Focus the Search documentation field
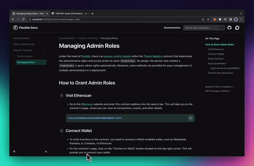This screenshot has width=254, height=166. (x=204, y=28)
